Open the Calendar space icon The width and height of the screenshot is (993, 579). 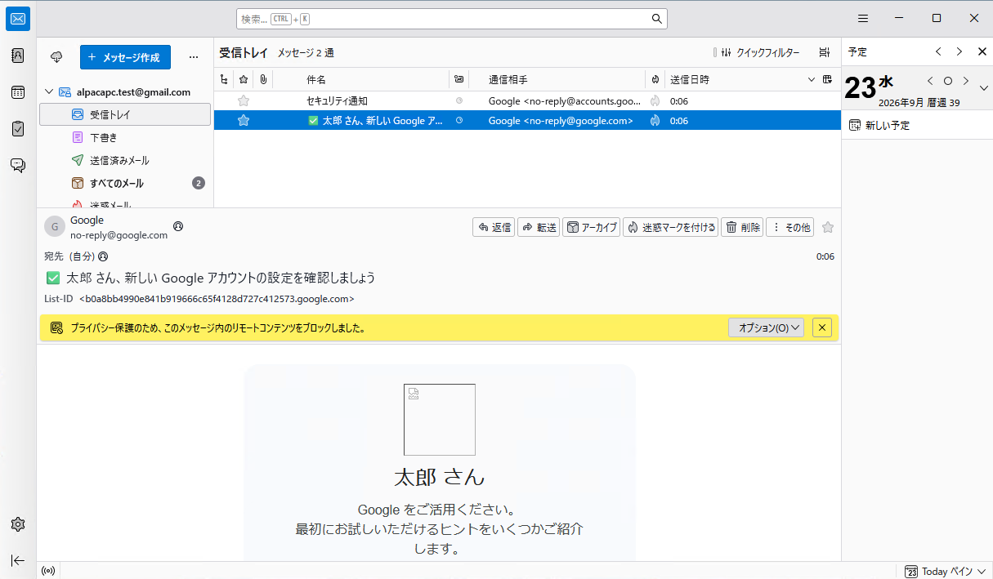[x=18, y=92]
